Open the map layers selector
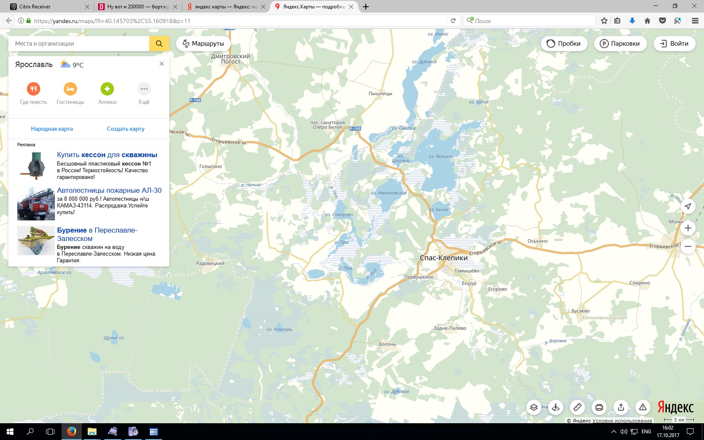This screenshot has height=440, width=704. click(534, 407)
